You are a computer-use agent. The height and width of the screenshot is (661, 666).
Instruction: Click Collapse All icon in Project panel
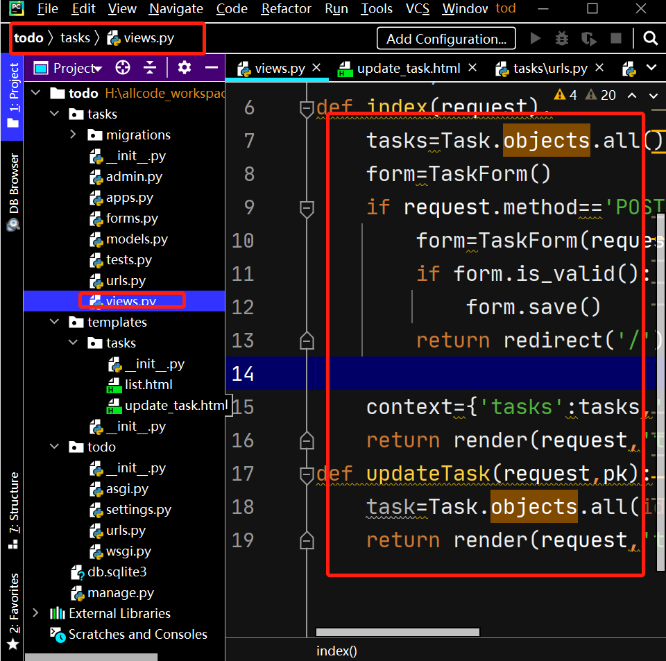[150, 67]
